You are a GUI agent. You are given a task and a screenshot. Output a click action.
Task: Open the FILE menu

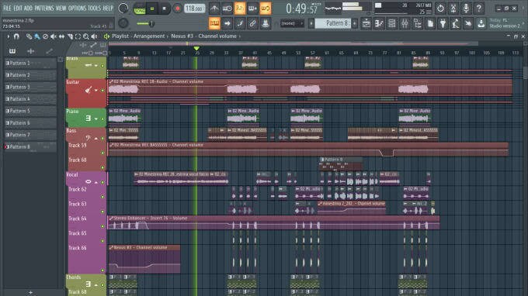pos(7,8)
